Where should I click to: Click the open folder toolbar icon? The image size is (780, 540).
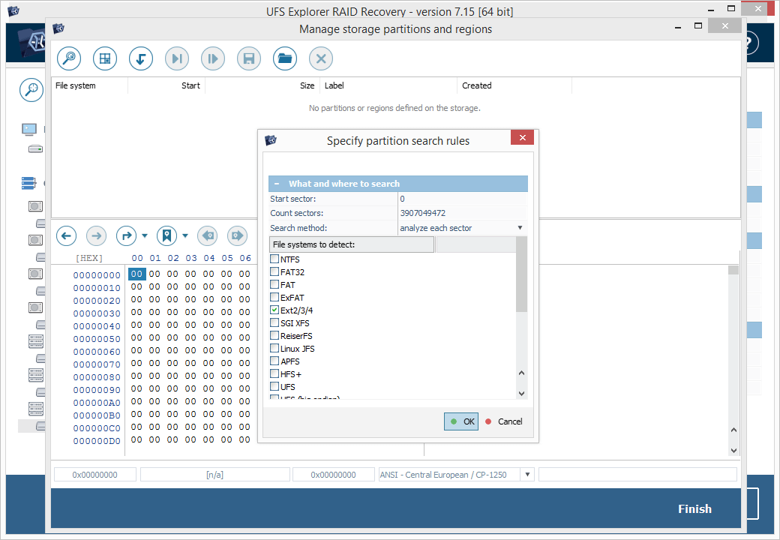coord(285,58)
